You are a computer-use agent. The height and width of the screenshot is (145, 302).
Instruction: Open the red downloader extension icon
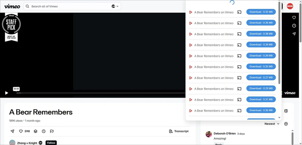[x=290, y=6]
